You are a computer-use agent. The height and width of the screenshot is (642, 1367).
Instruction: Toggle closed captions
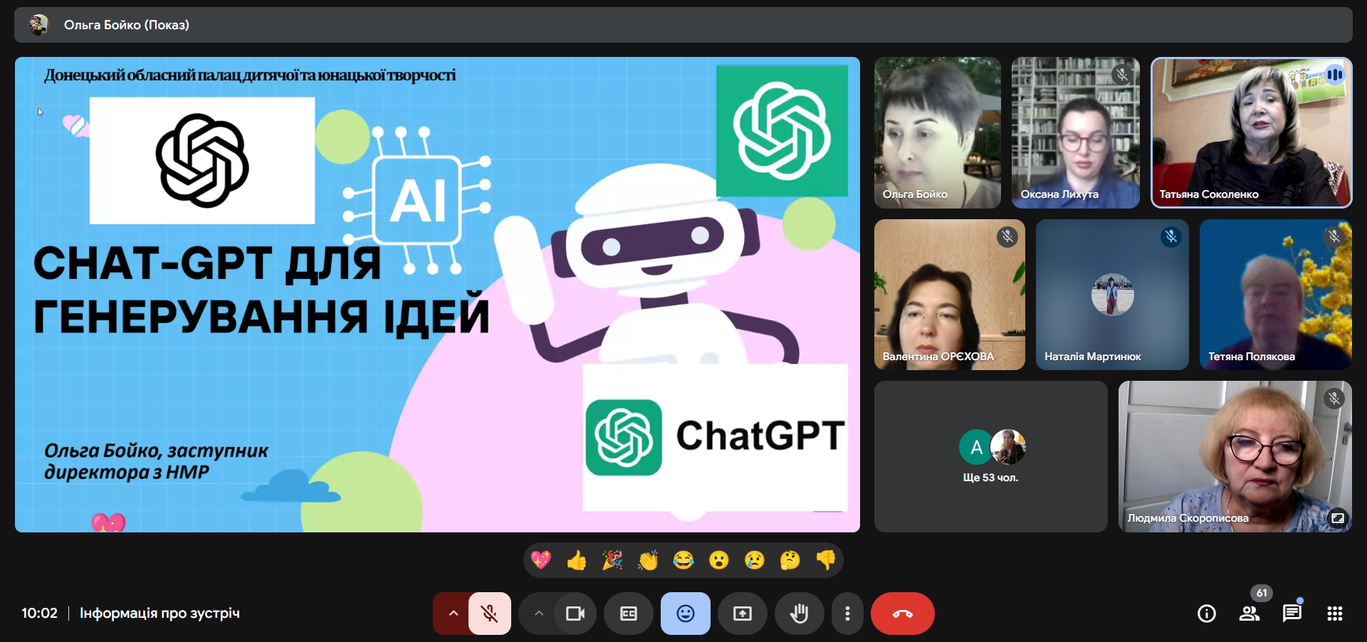point(629,614)
